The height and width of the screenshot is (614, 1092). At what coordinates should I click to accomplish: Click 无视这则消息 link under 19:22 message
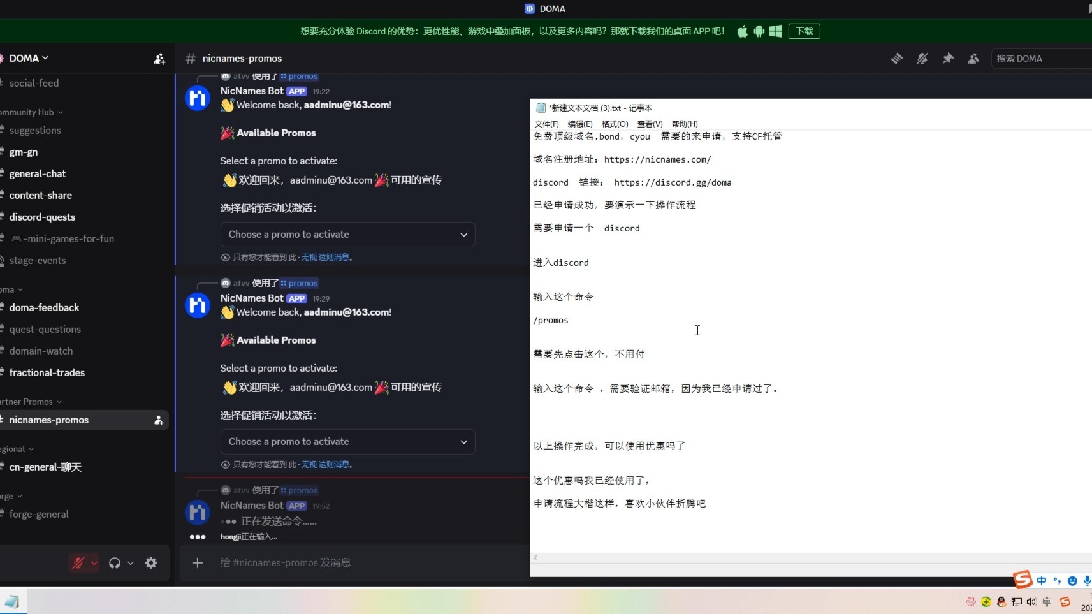325,258
